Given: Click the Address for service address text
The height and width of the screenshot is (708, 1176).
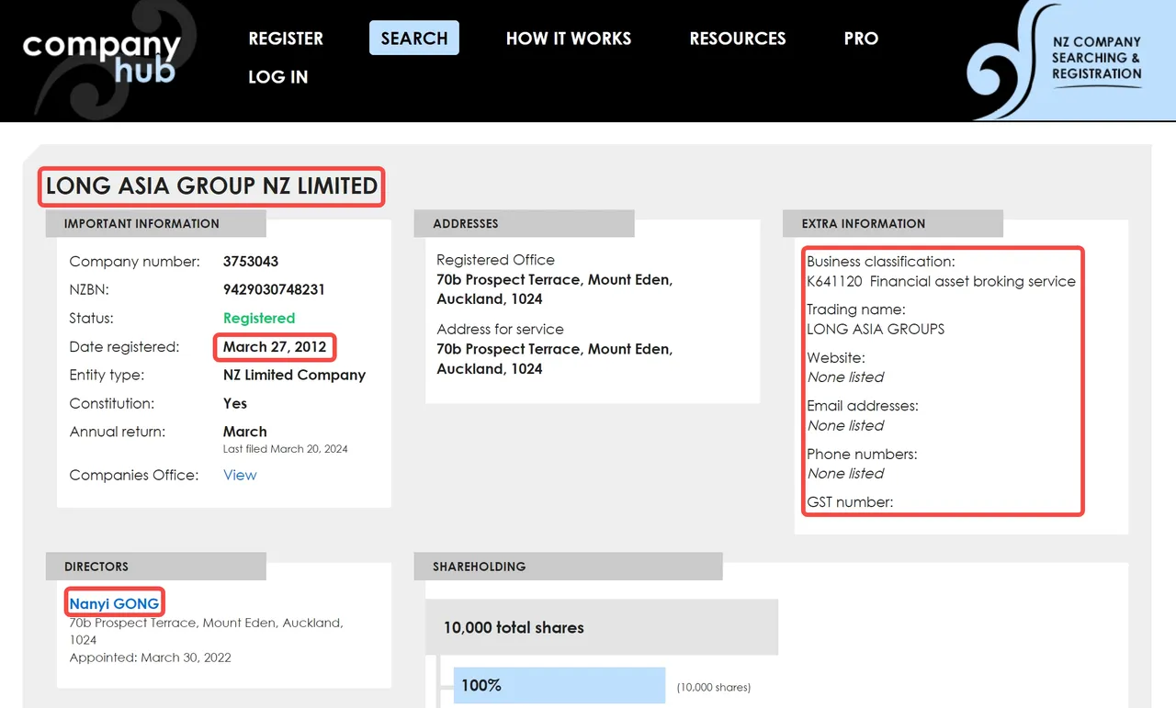Looking at the screenshot, I should click(555, 359).
